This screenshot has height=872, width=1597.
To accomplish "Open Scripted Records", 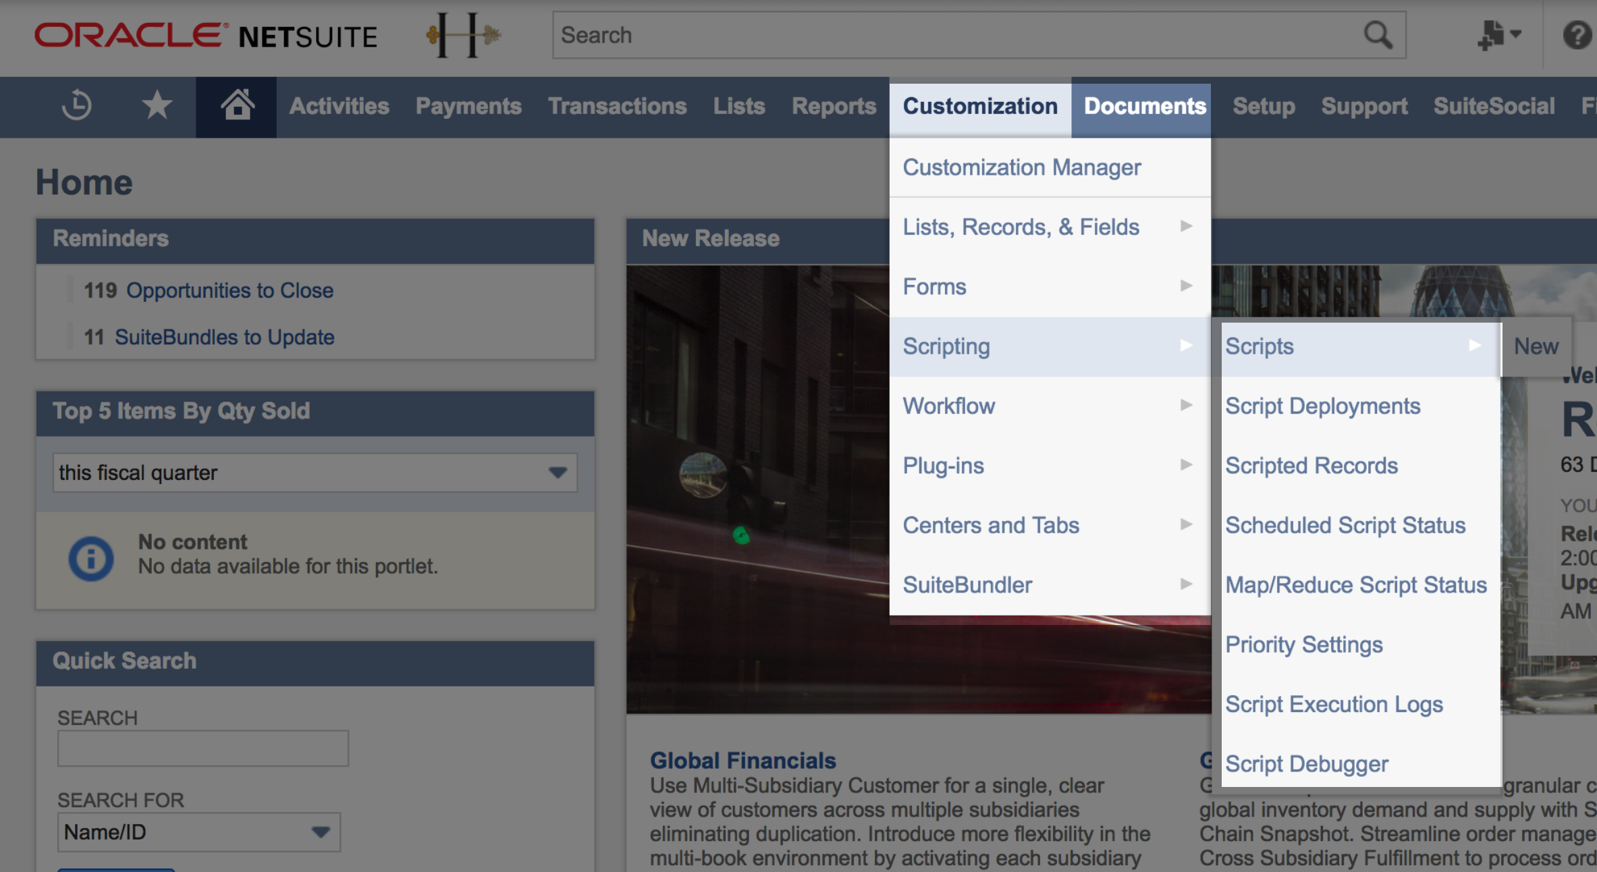I will coord(1361,466).
